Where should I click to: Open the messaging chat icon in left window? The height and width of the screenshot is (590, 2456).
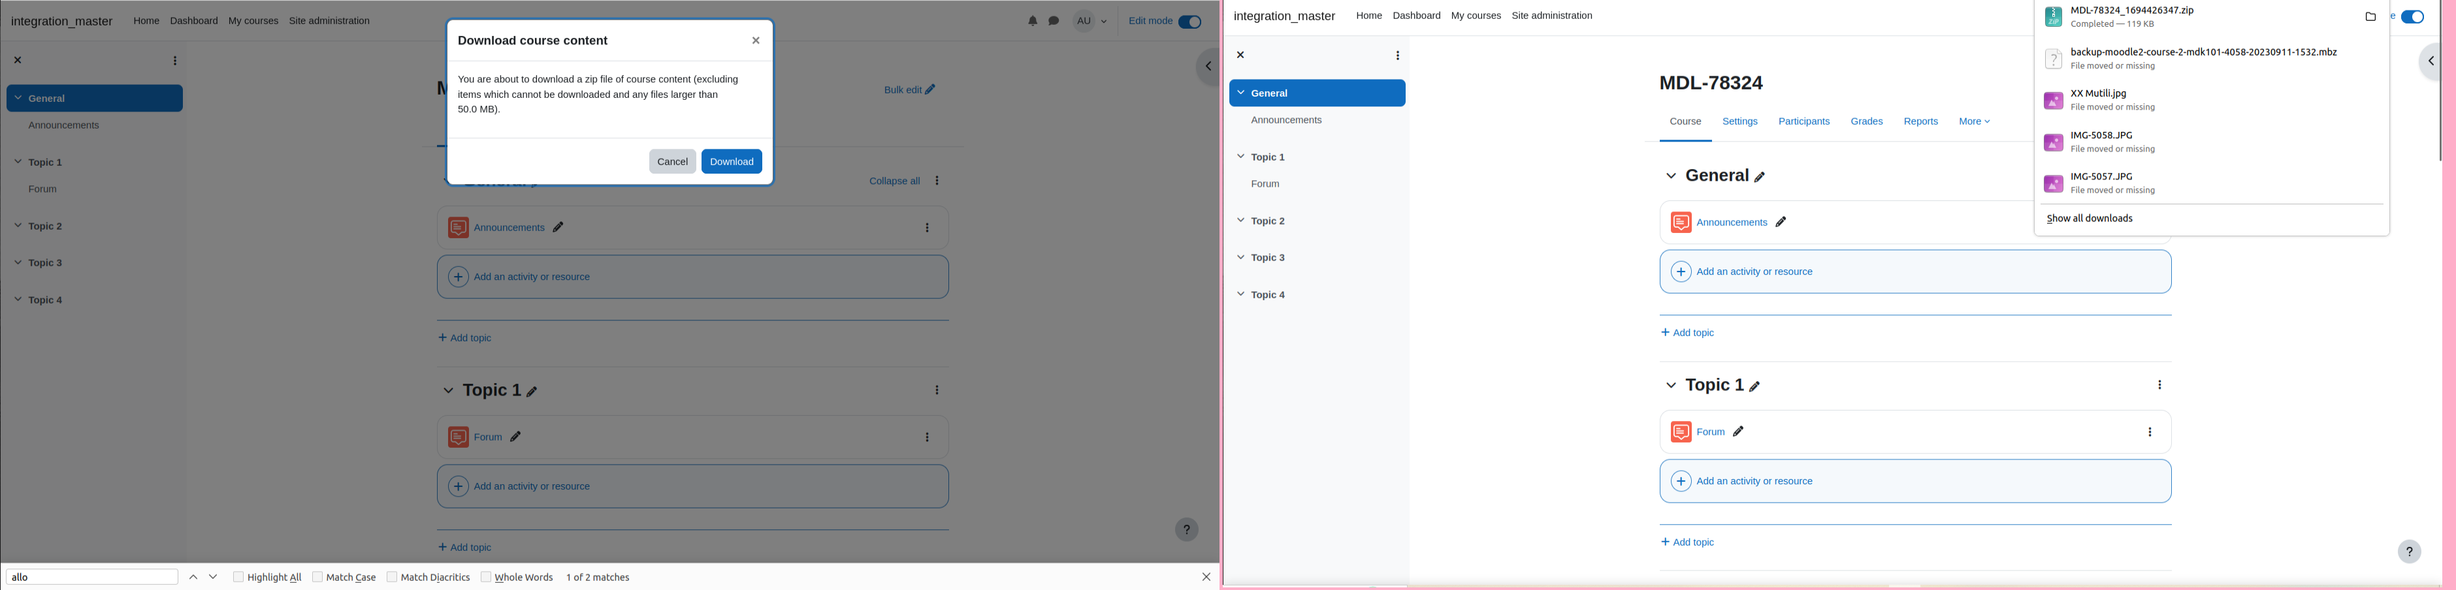click(x=1054, y=21)
